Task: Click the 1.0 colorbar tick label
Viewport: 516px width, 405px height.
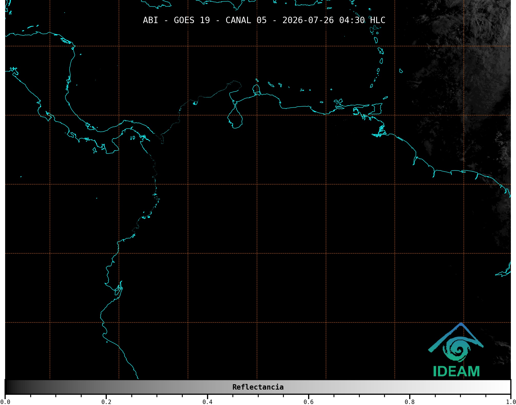Action: tap(511, 402)
